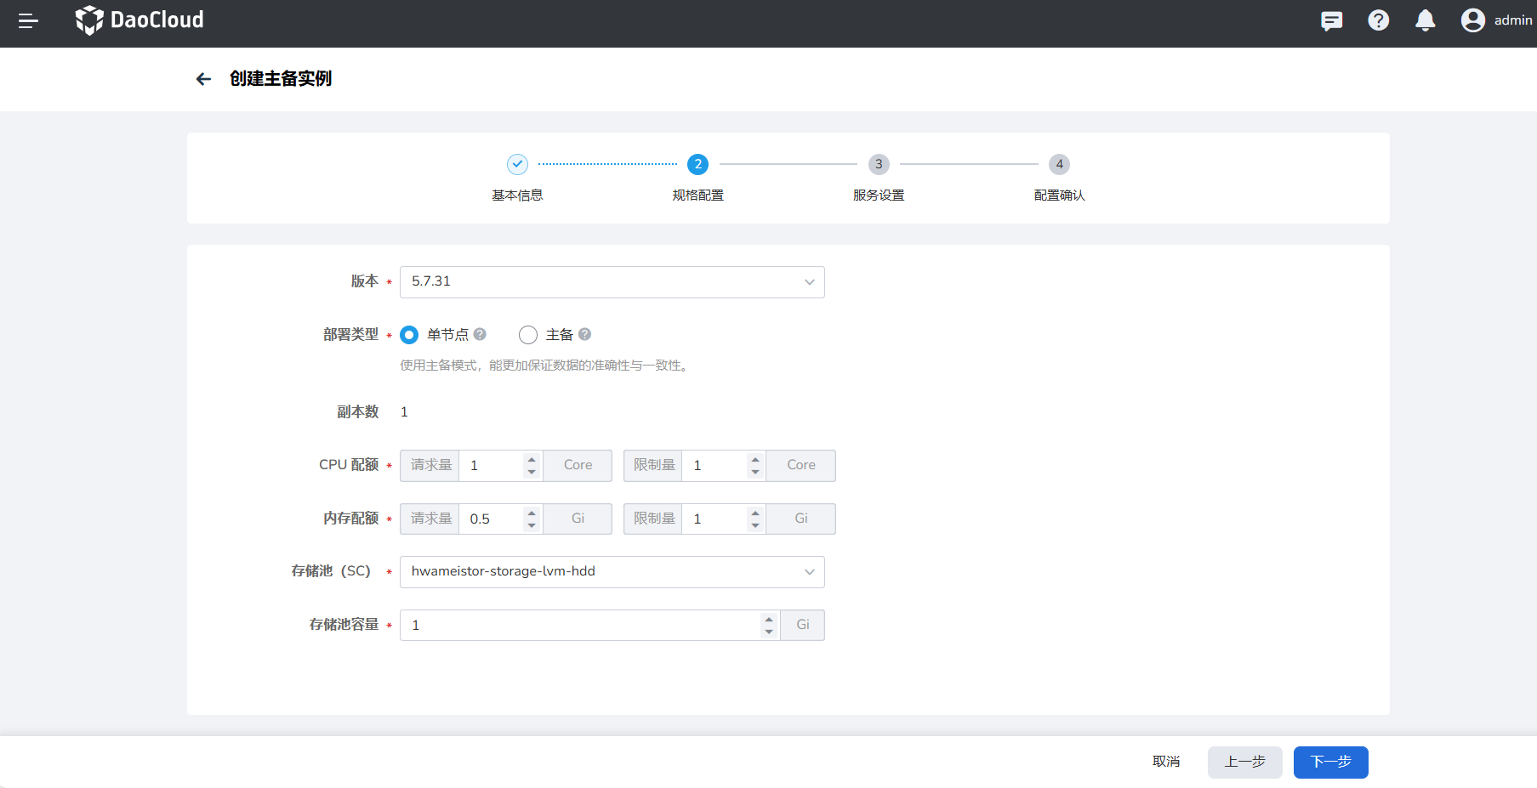Screen dimensions: 1537x788
Task: Select the 单节点 deployment type
Action: coord(409,335)
